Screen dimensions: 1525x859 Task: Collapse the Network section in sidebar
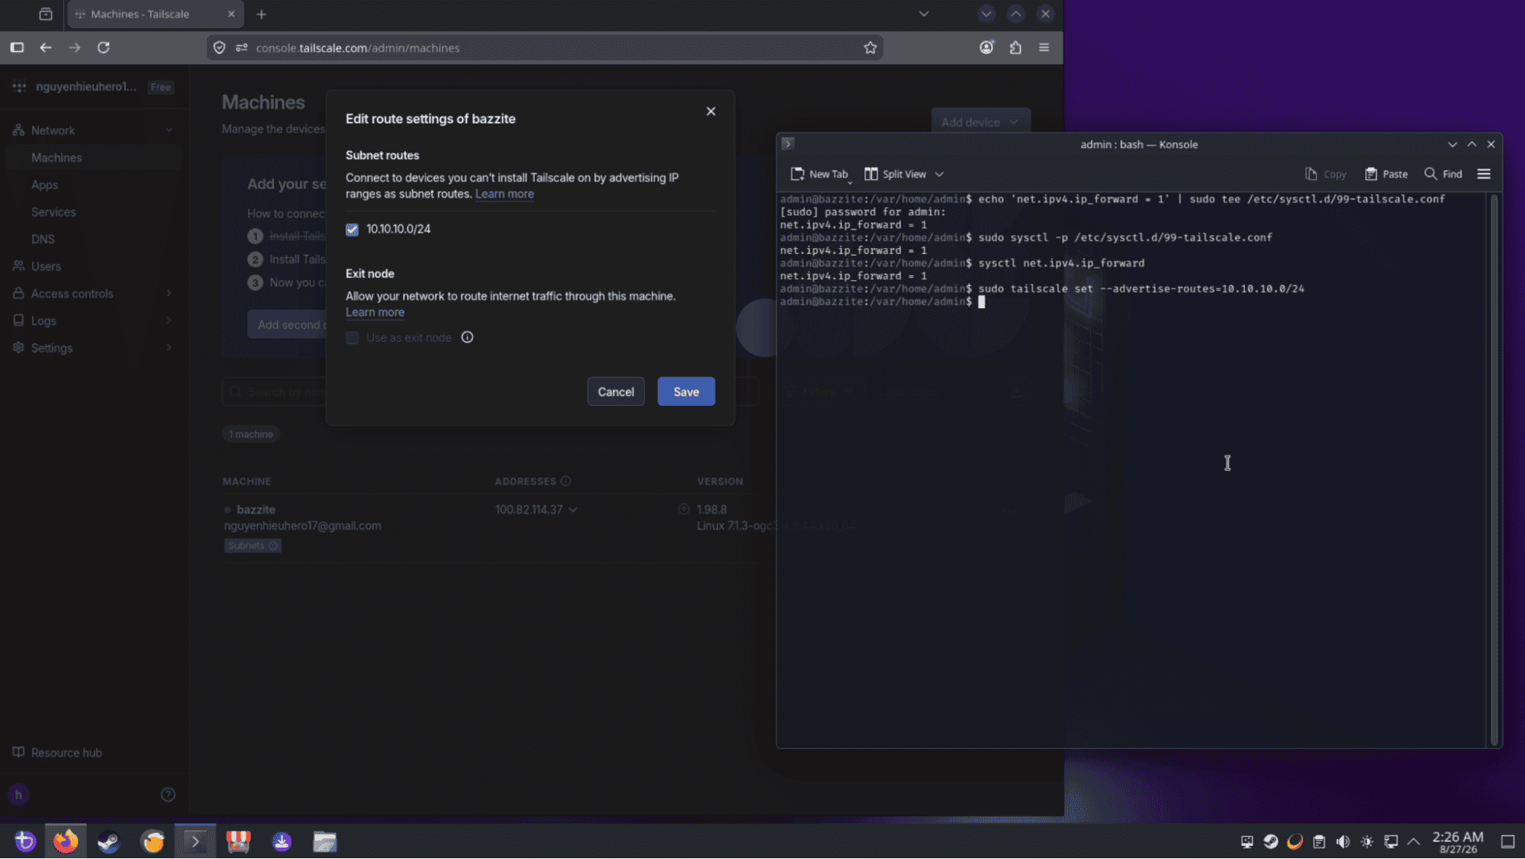click(169, 130)
